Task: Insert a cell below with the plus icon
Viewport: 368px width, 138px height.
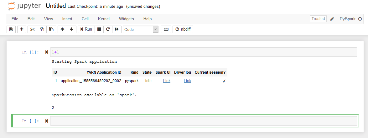Action: coord(22,29)
